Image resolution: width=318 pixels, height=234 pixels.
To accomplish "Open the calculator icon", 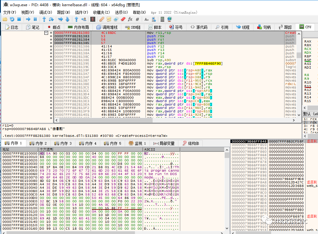I will click(x=162, y=19).
